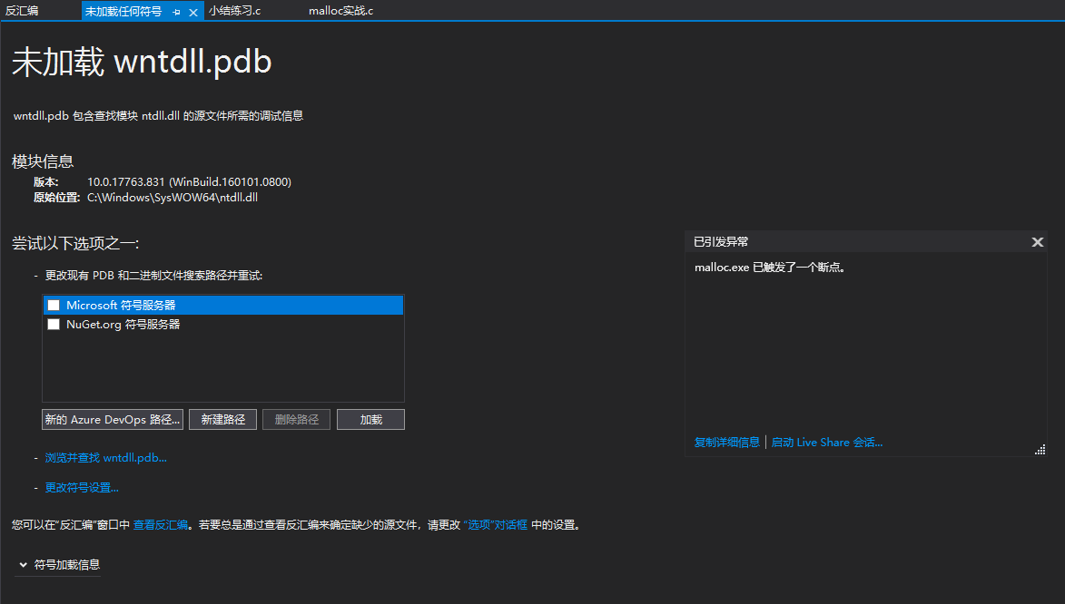Screen dimensions: 1065x604
Task: Select the NuGet.org 符号服务器 list row
Action: (x=223, y=325)
